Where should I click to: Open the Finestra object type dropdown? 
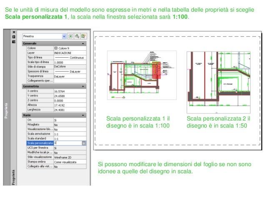point(64,36)
